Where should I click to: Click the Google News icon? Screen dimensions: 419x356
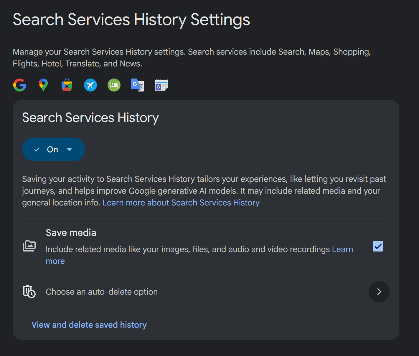click(x=161, y=85)
